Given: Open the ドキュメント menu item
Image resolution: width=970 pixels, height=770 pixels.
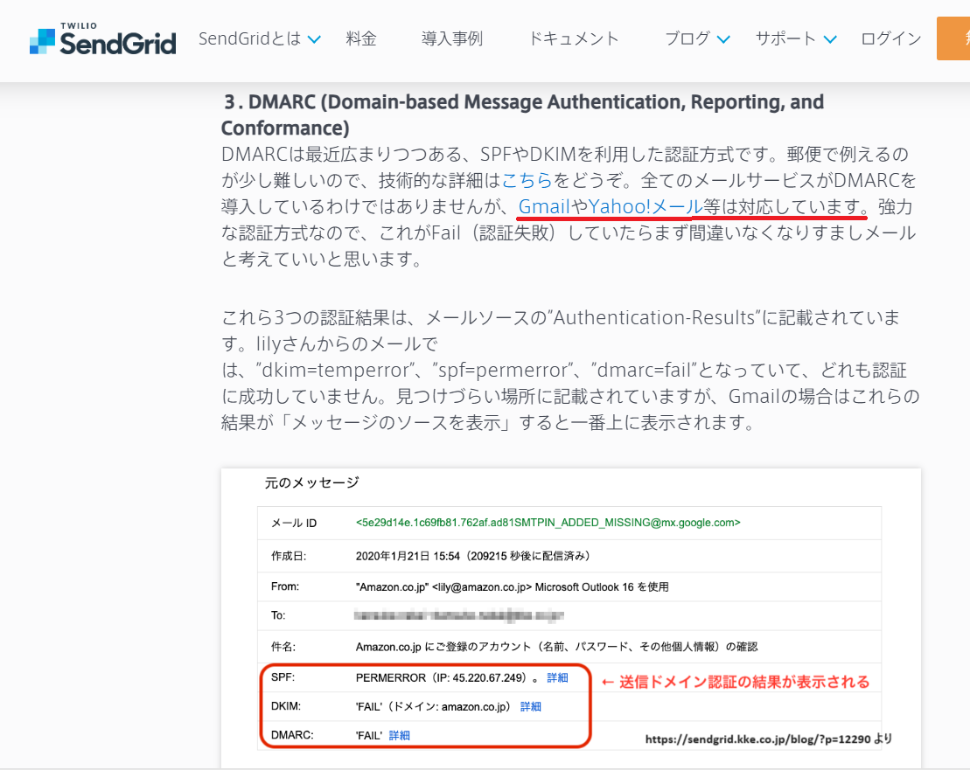Looking at the screenshot, I should click(x=574, y=39).
